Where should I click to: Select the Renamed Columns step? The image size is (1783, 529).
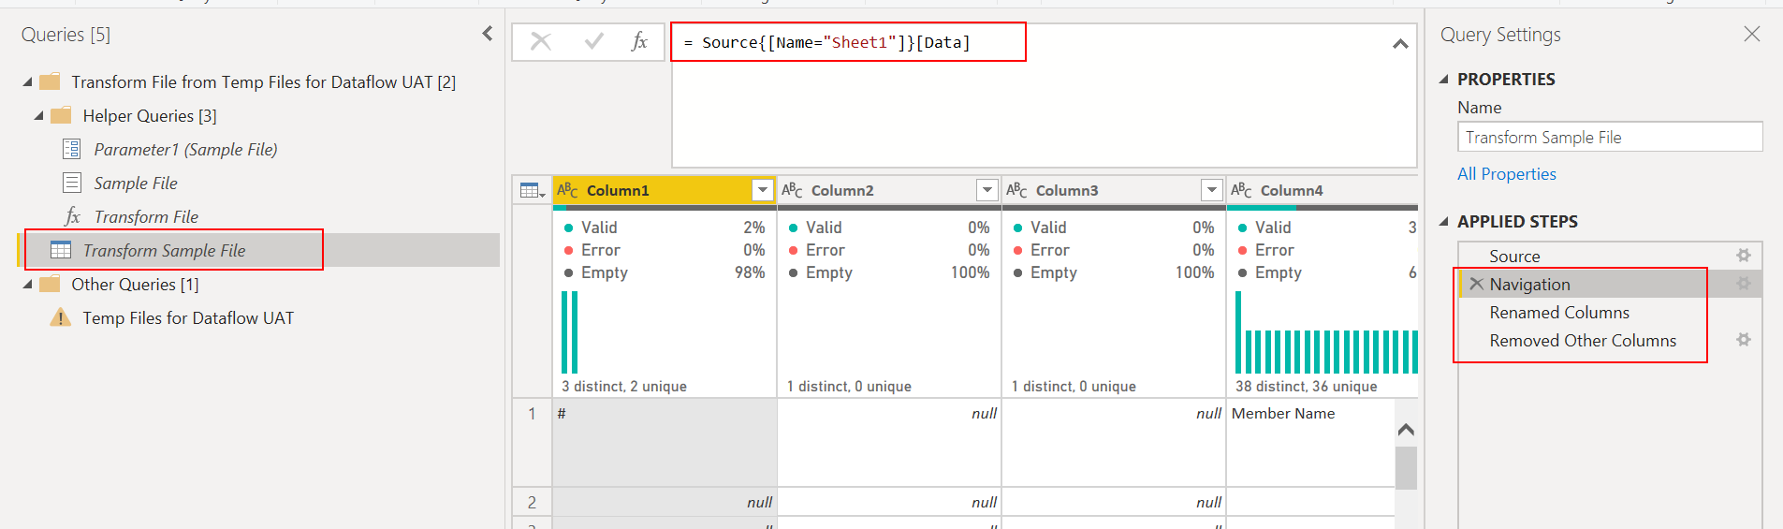pyautogui.click(x=1559, y=313)
